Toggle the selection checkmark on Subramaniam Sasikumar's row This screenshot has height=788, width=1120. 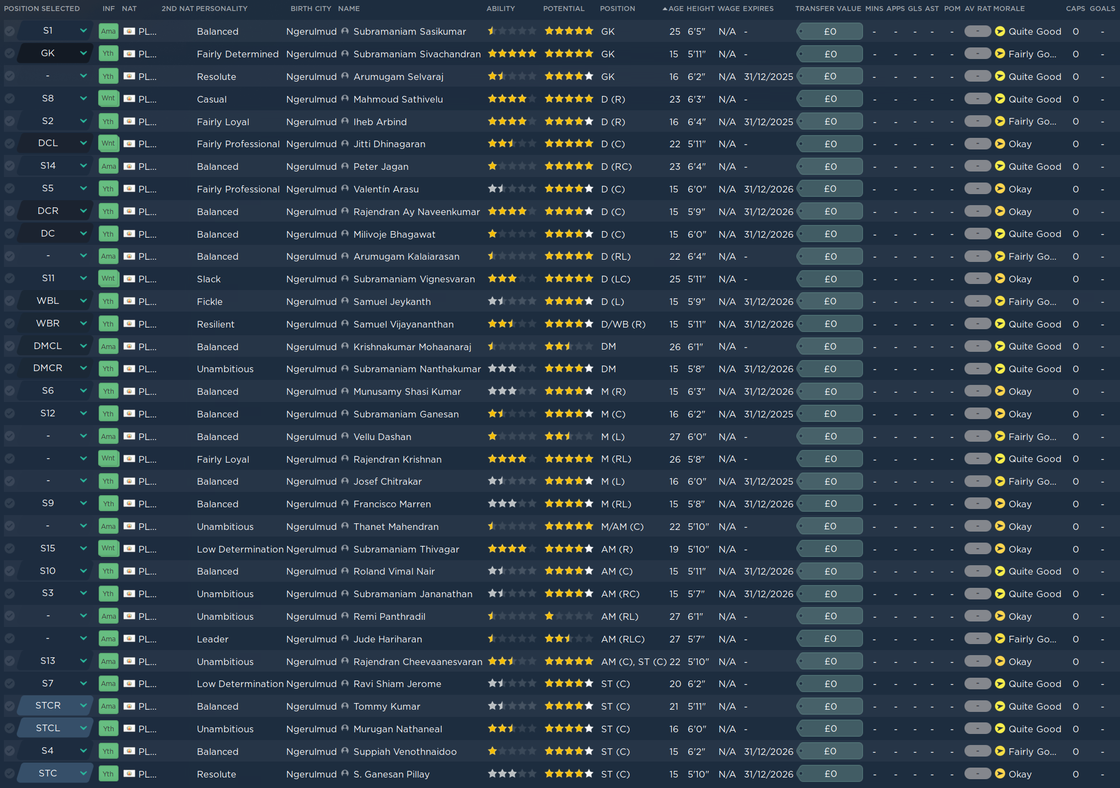click(x=9, y=31)
